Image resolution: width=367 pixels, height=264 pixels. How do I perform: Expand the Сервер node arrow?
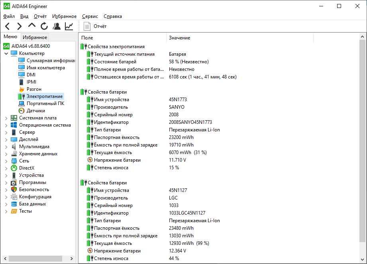point(6,132)
